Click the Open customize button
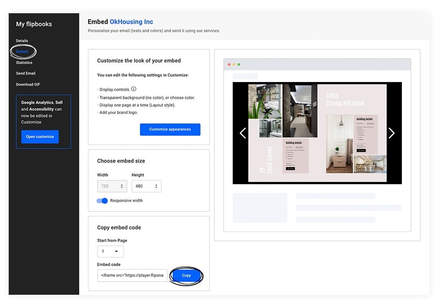438x308 pixels. point(40,137)
